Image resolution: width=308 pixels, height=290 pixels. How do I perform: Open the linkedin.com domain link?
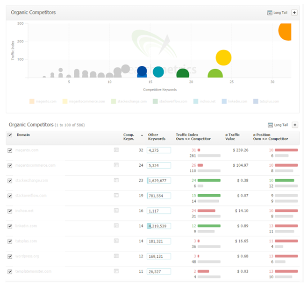tap(26, 226)
